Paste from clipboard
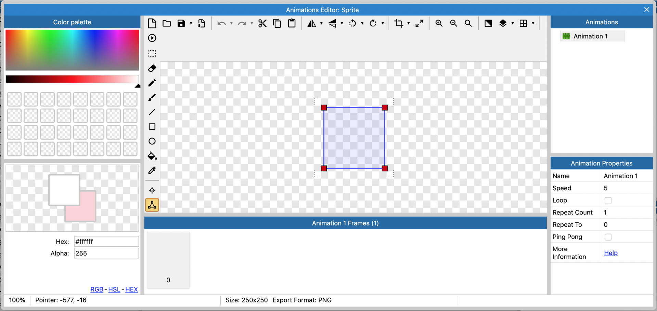 [x=292, y=23]
